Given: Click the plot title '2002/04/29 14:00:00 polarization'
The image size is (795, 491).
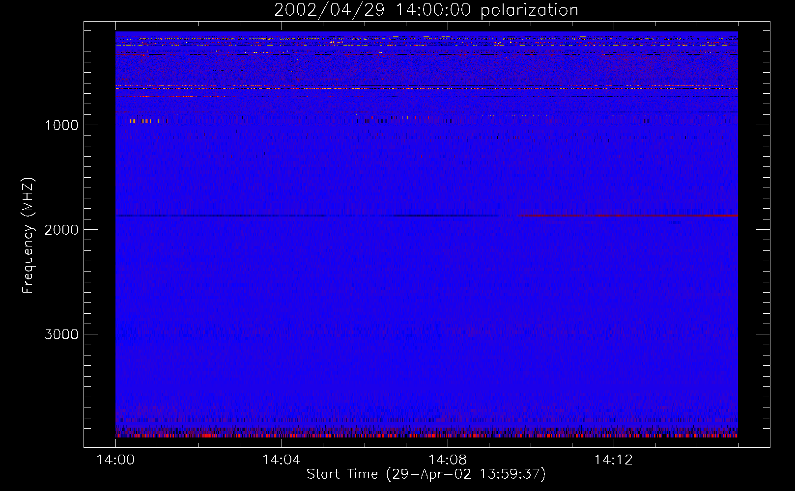Looking at the screenshot, I should [426, 10].
